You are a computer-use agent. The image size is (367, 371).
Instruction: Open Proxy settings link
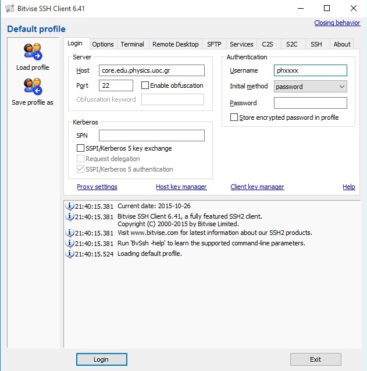[x=97, y=187]
